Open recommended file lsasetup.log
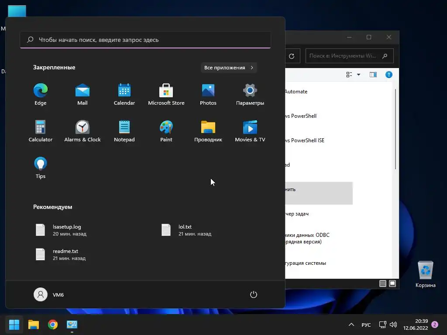Screen dimensions: 447x335 [x=61, y=230]
